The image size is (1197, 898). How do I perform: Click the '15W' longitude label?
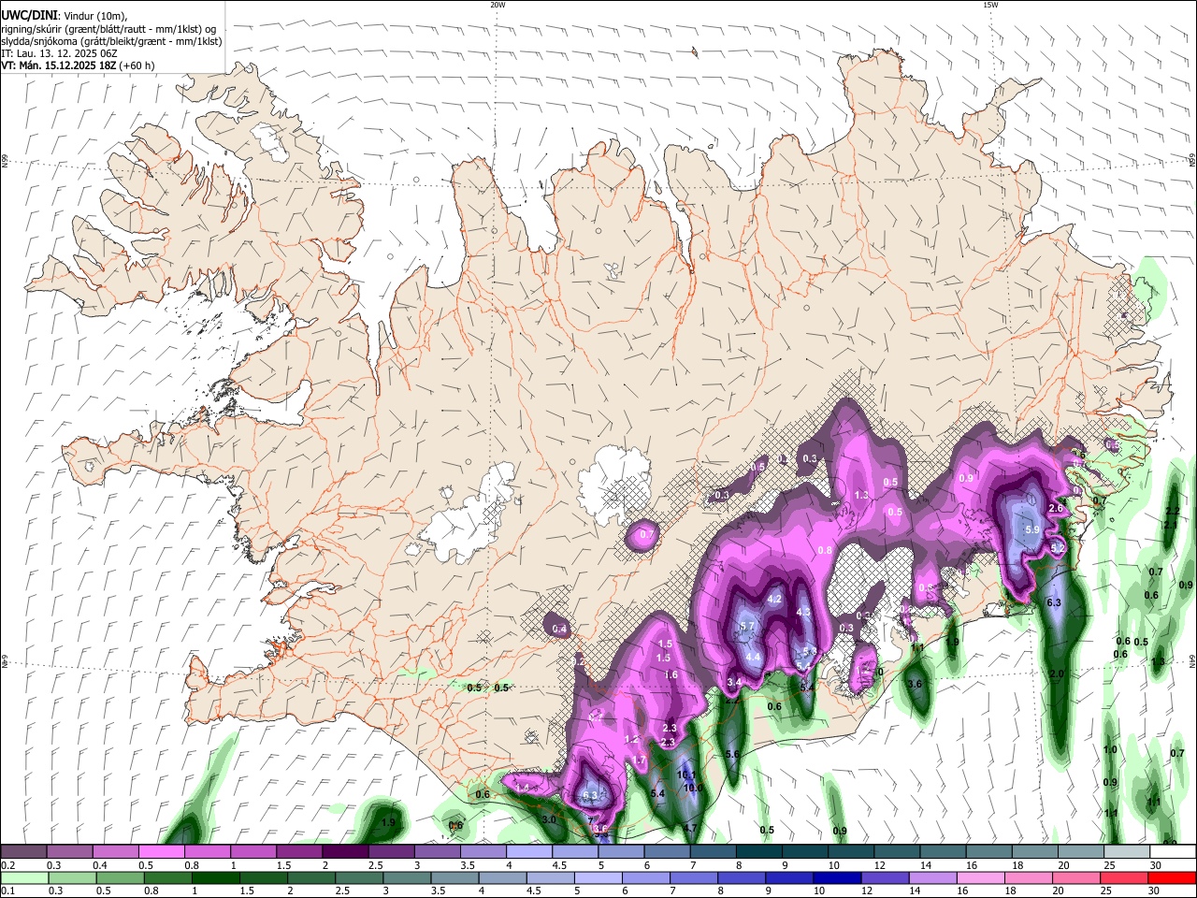[x=990, y=5]
